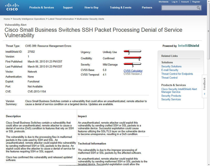The height and width of the screenshot is (166, 210).
Task: Click the Credibility rating bar
Action: tap(132, 58)
